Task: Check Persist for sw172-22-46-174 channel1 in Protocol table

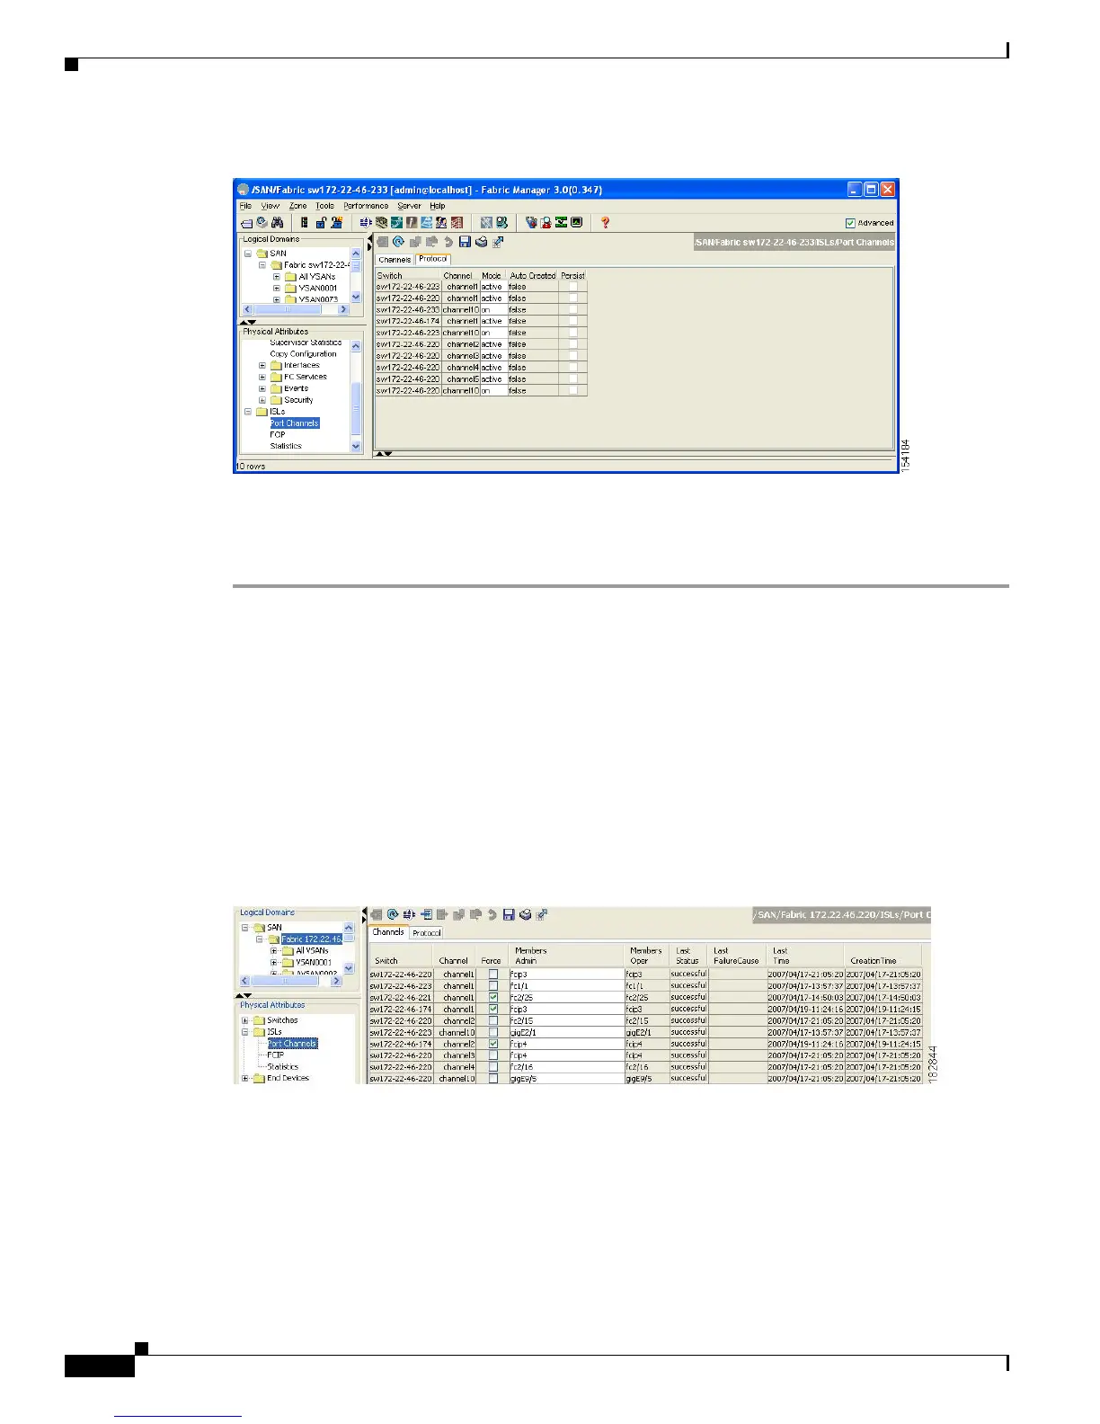Action: pyautogui.click(x=572, y=321)
